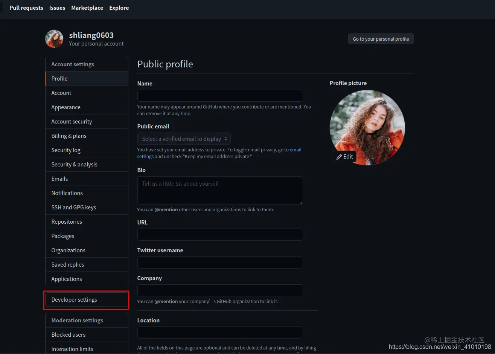Open Explore in top navigation

pyautogui.click(x=119, y=8)
